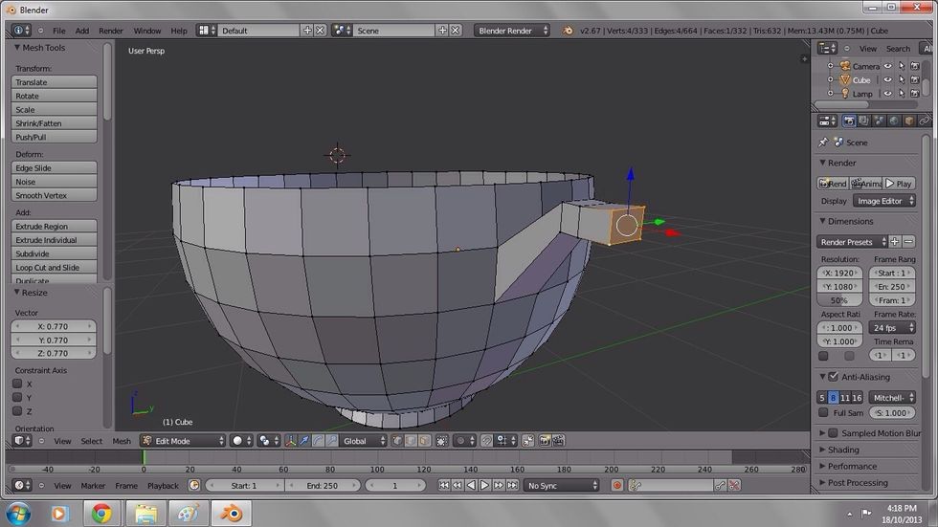Hide the Cube using its eye icon
The image size is (938, 527).
coord(887,80)
